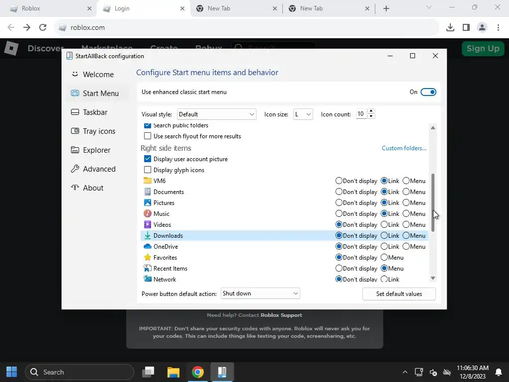The height and width of the screenshot is (382, 509).
Task: Open a new browser tab
Action: (386, 8)
